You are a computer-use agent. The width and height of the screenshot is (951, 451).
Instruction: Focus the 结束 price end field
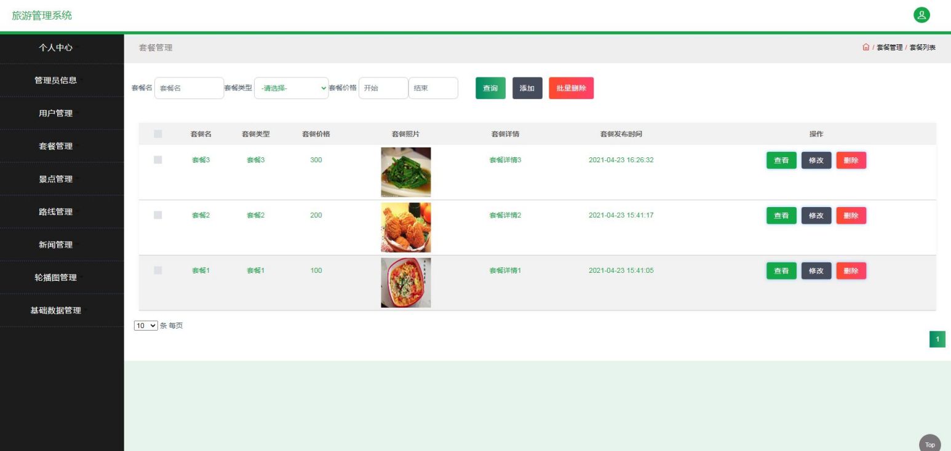[x=433, y=88]
